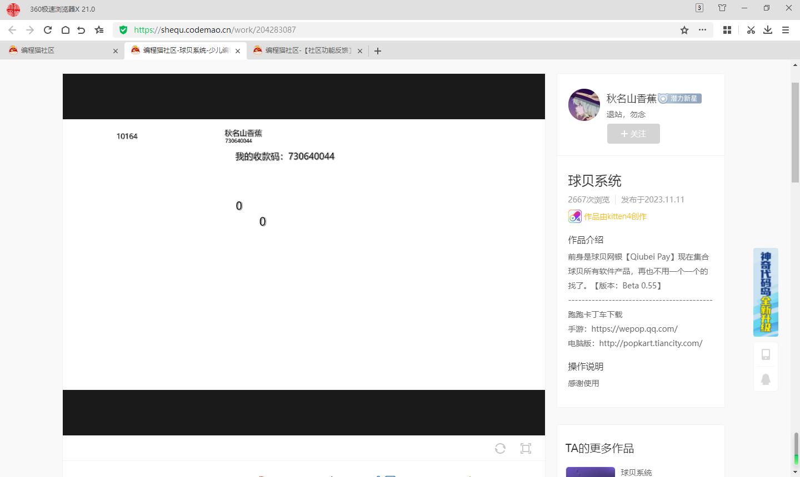Click the QQ penguin sidebar icon

[766, 379]
